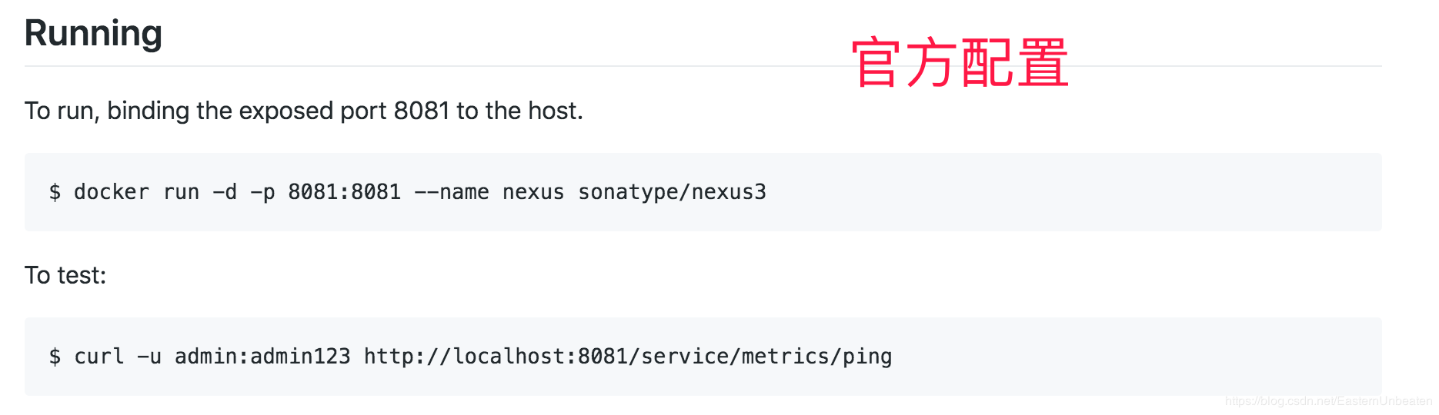Click sonatype/nexus3 image name
The width and height of the screenshot is (1439, 415).
click(672, 192)
